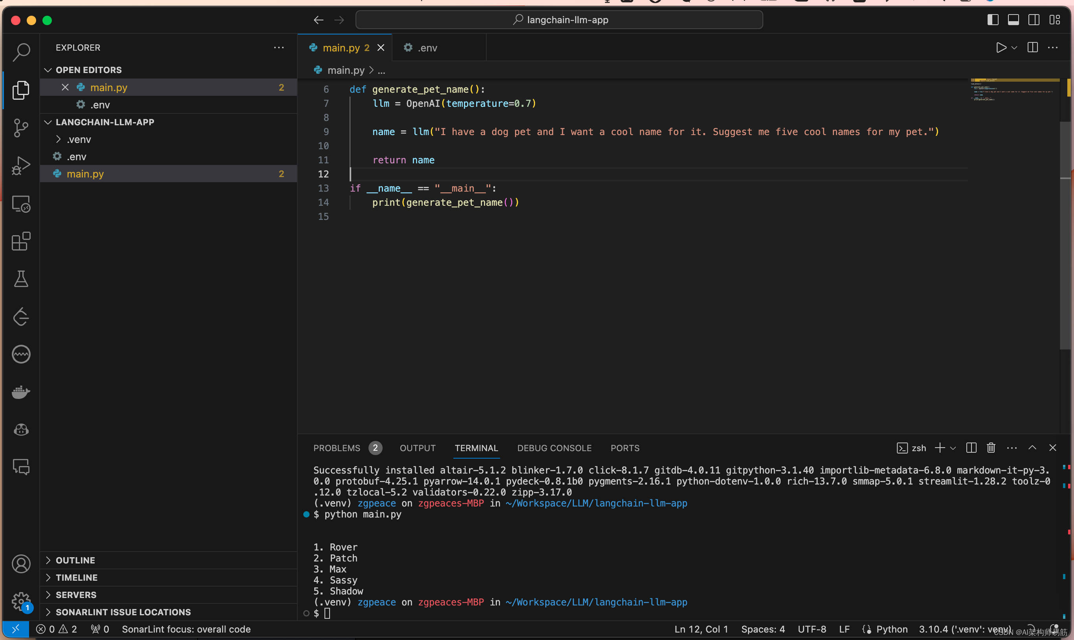The width and height of the screenshot is (1074, 640).
Task: Split the terminal pane
Action: pyautogui.click(x=971, y=448)
